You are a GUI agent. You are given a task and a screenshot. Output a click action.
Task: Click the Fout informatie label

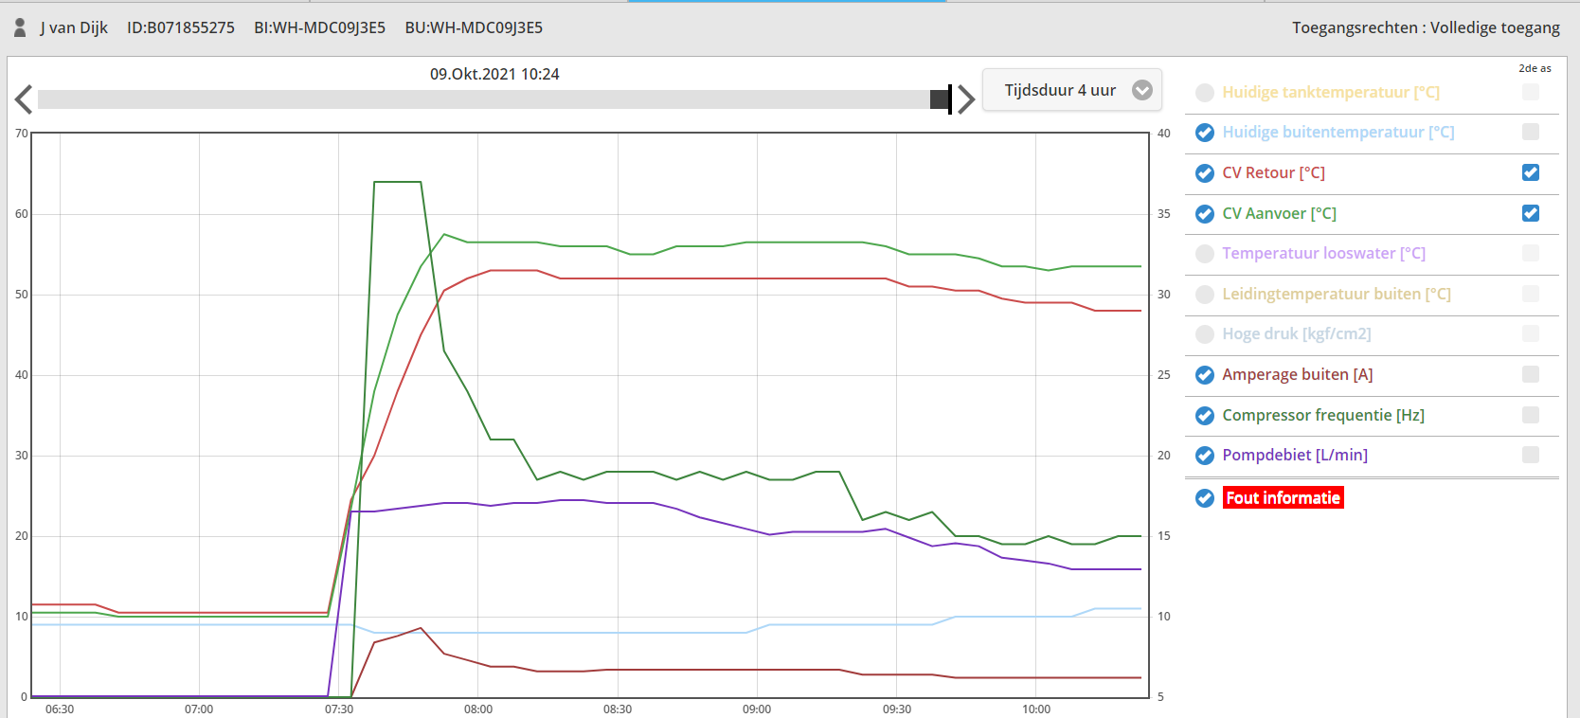pyautogui.click(x=1283, y=498)
